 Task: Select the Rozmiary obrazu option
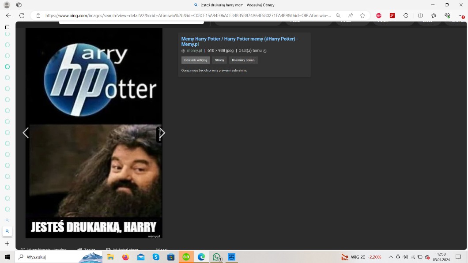tap(243, 60)
